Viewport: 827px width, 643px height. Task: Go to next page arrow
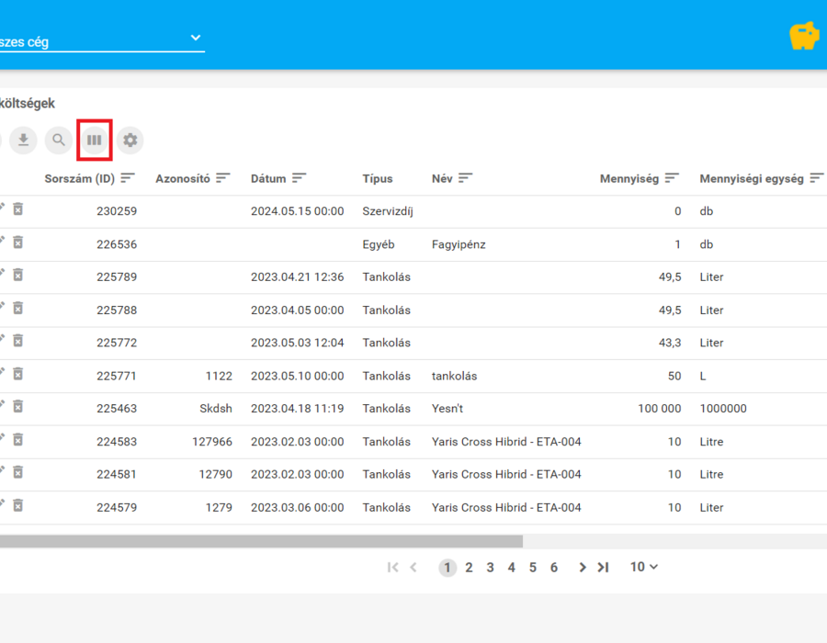click(x=583, y=568)
